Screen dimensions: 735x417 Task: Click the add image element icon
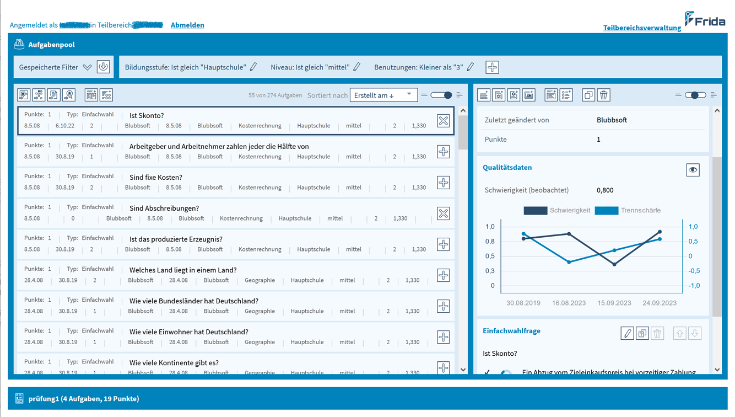tap(528, 95)
